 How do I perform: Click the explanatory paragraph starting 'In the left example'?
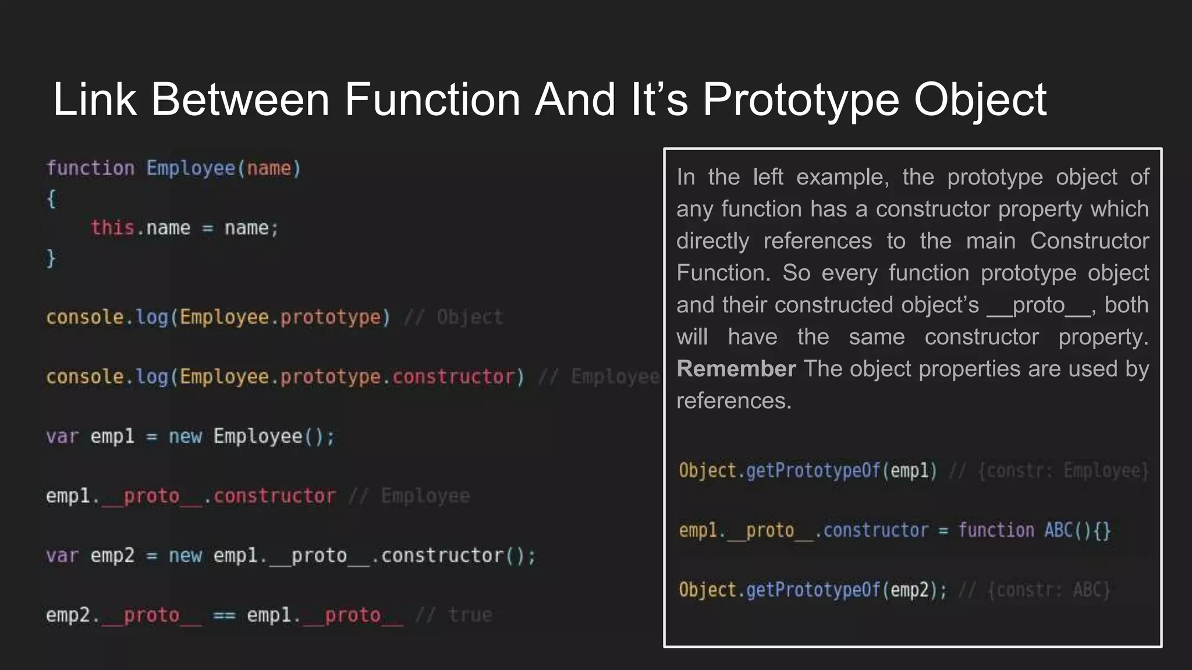(912, 288)
